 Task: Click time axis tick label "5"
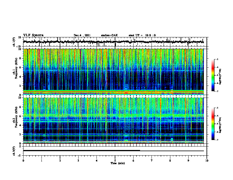pyautogui.click(x=115, y=161)
